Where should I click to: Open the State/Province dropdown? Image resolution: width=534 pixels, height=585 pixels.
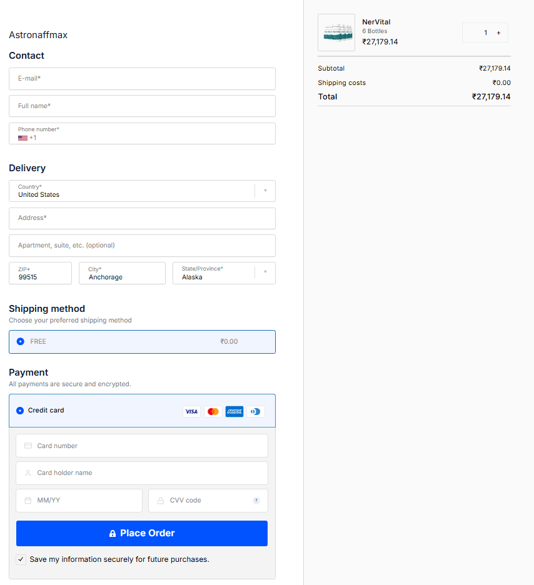[264, 273]
